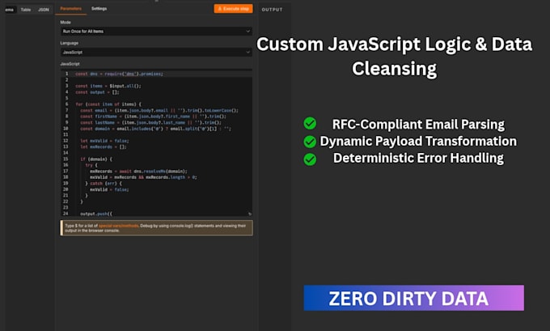Click the code editor resize handle icon
This screenshot has width=550, height=331.
tap(250, 214)
